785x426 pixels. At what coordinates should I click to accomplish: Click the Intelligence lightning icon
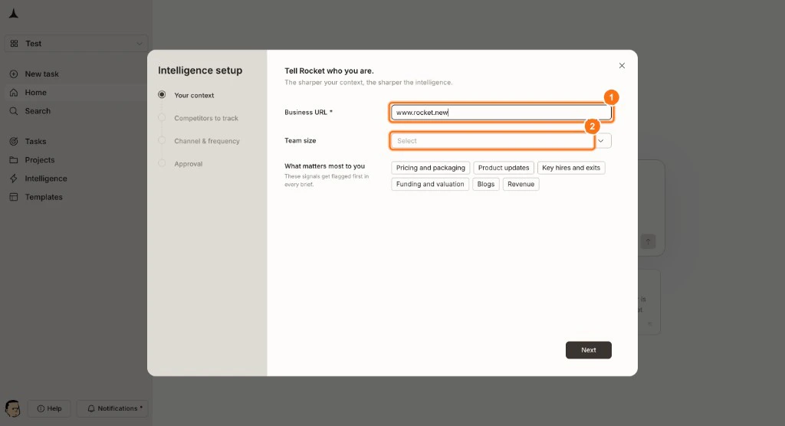click(14, 179)
